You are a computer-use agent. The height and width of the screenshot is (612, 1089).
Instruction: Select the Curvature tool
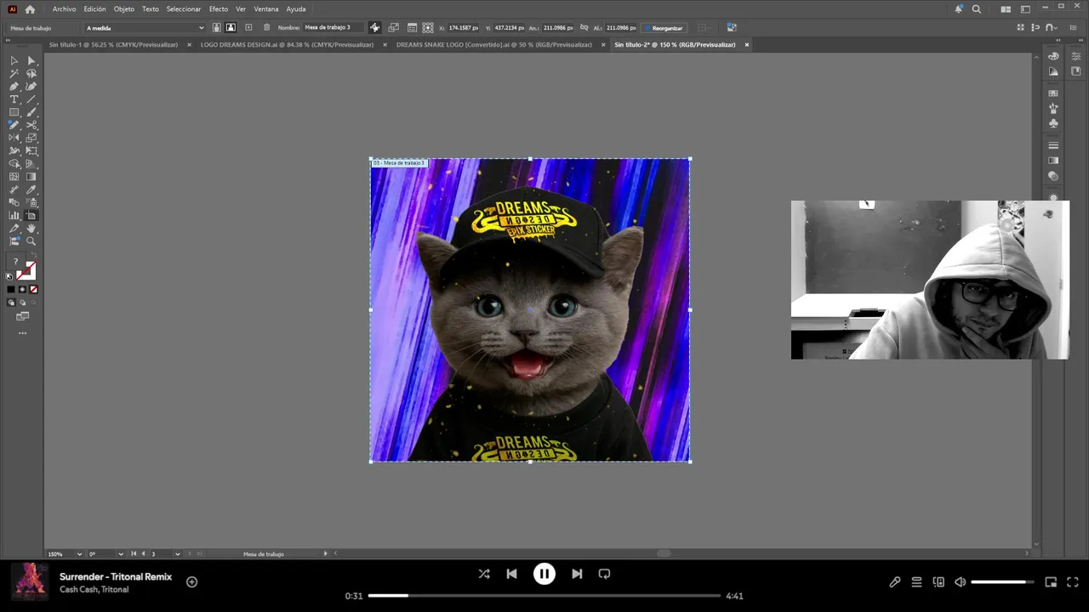(31, 87)
